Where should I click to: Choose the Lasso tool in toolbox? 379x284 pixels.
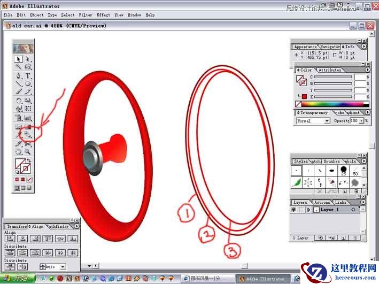(x=28, y=66)
